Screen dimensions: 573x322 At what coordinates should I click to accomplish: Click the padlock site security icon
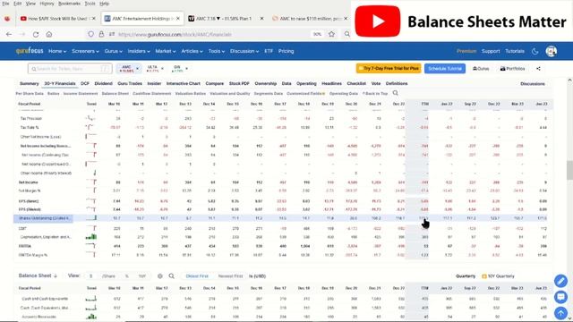pyautogui.click(x=101, y=34)
